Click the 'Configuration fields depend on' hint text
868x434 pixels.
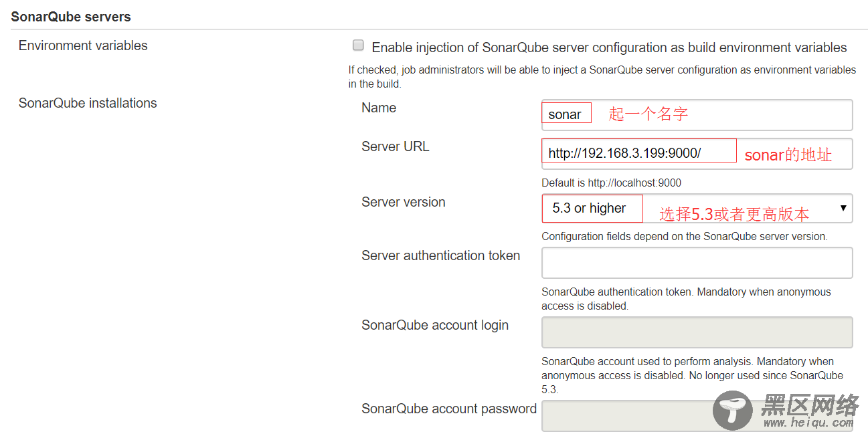click(x=685, y=236)
